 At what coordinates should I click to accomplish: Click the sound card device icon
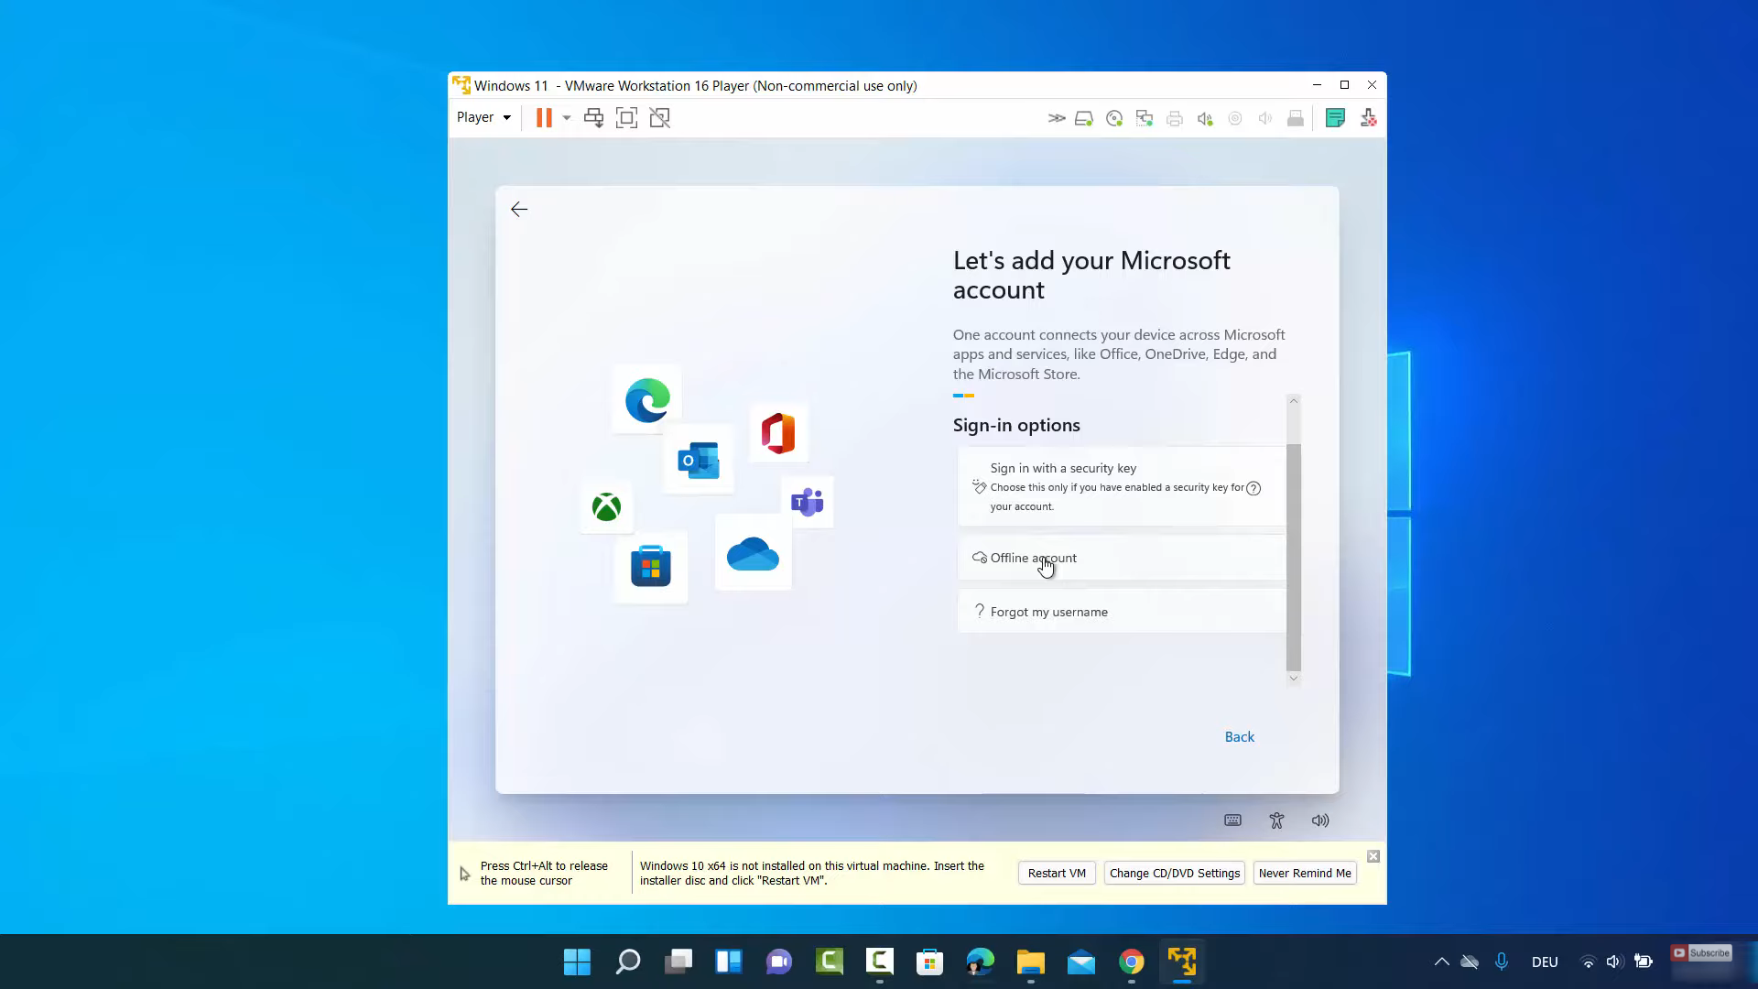click(1205, 118)
